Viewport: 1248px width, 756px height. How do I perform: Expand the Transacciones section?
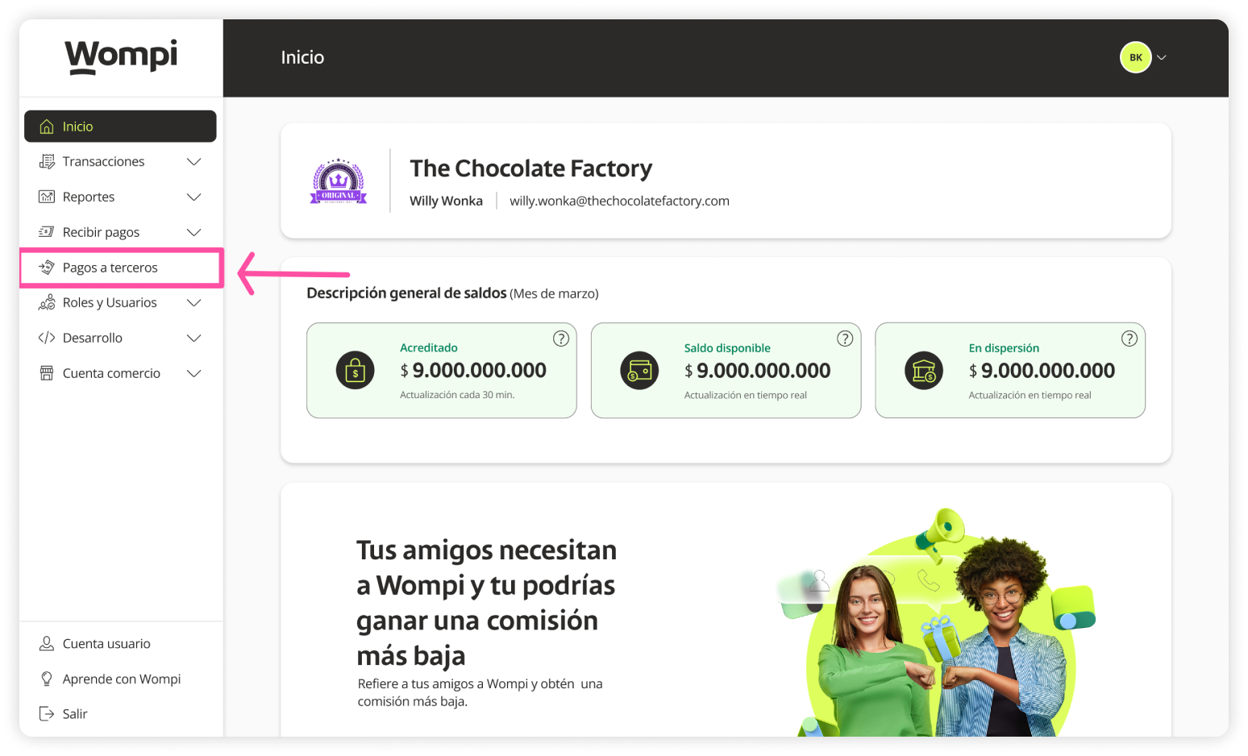tap(194, 161)
